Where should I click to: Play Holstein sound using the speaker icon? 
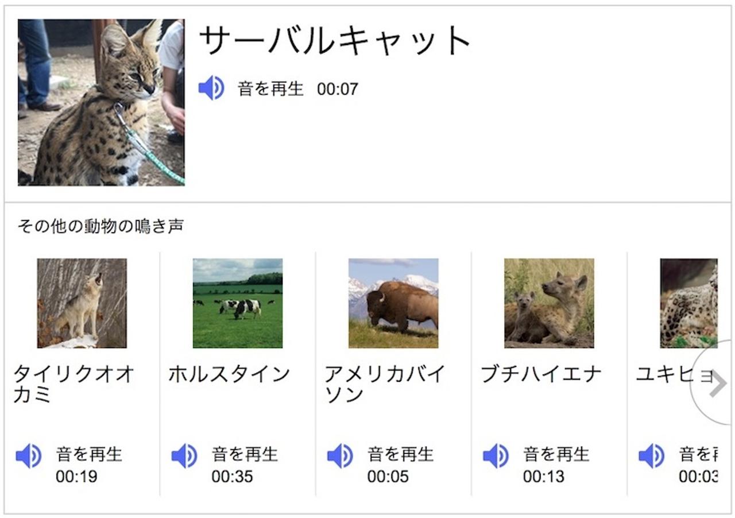(184, 454)
